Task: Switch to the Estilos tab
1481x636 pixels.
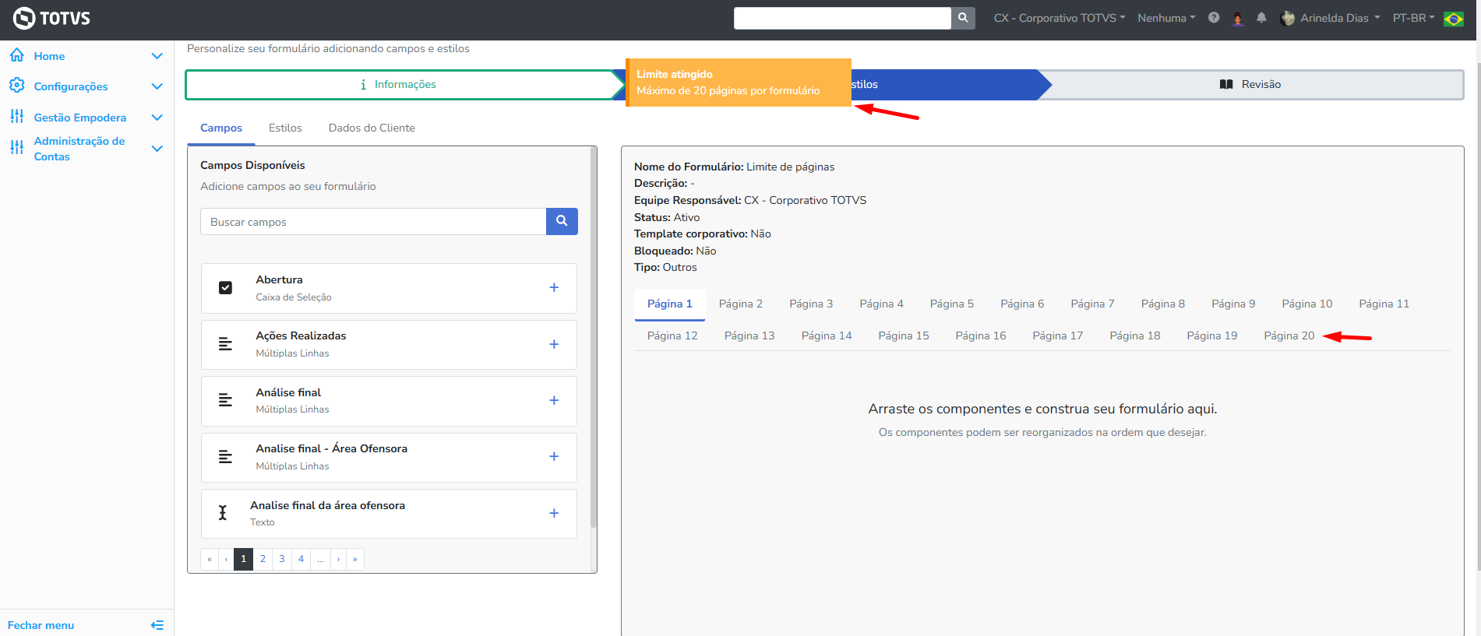Action: pos(285,128)
